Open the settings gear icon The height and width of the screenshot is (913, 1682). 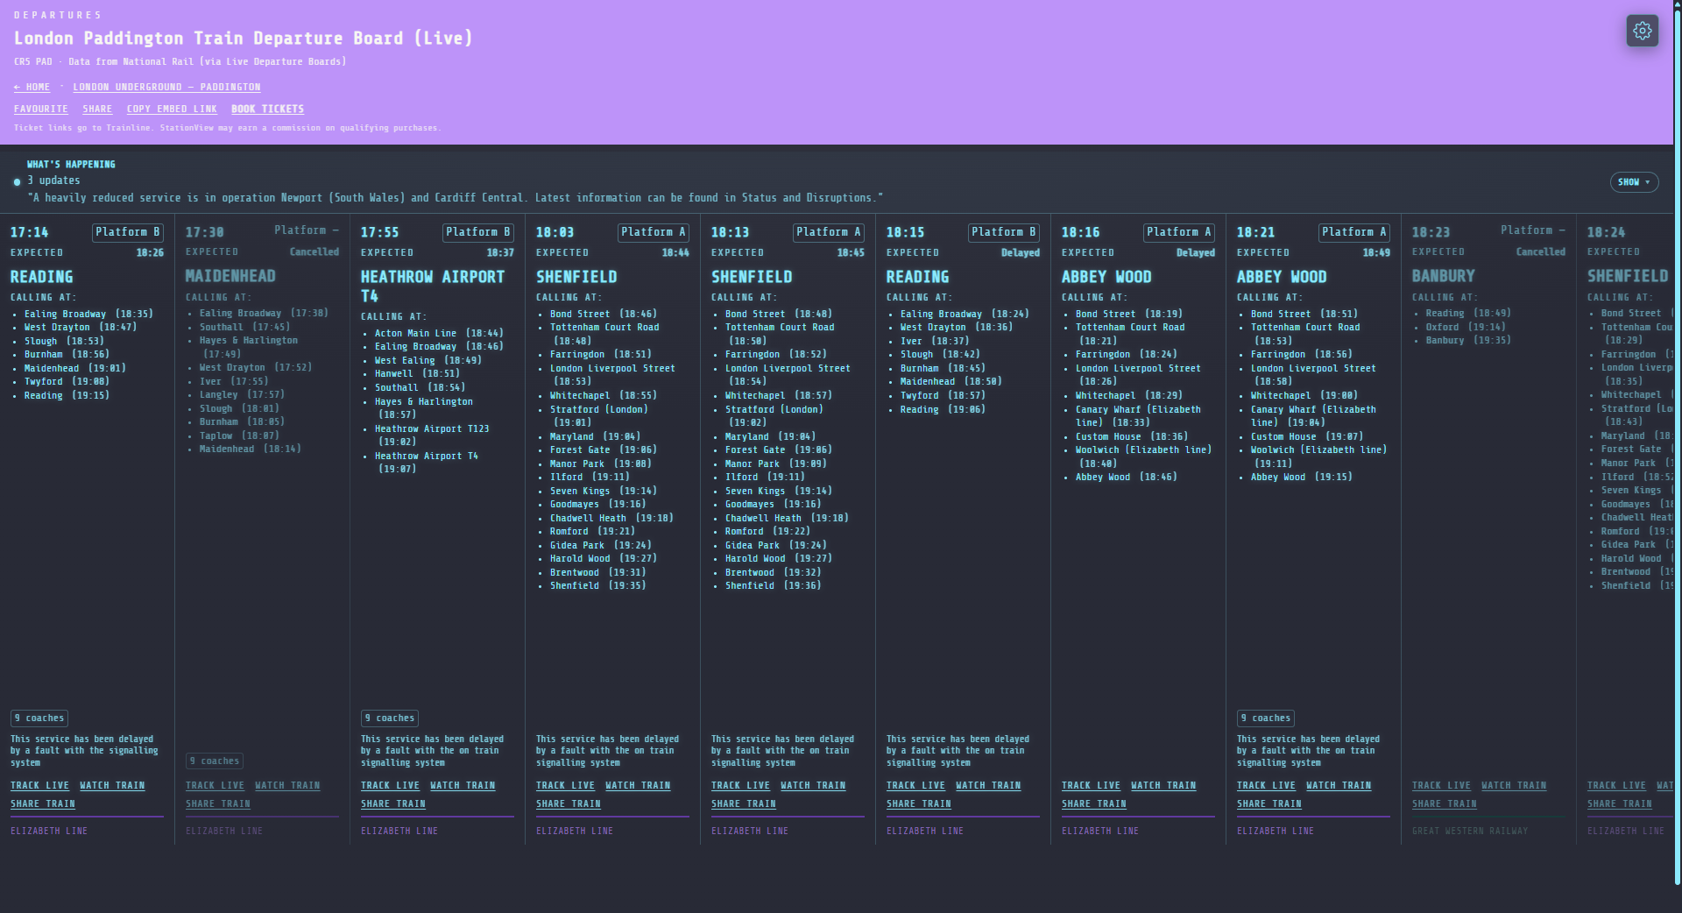pyautogui.click(x=1642, y=31)
